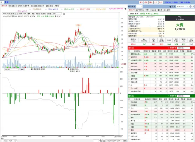Click the search magnifier icon beside 全新
Screen dimensions: 195x142
[1, 2]
